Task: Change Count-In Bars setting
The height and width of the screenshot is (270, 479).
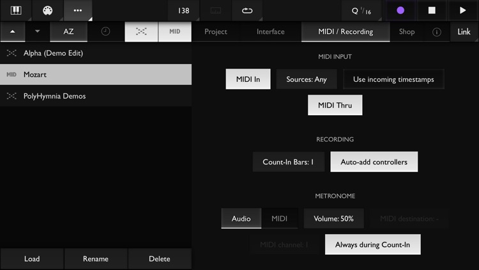Action: (288, 162)
